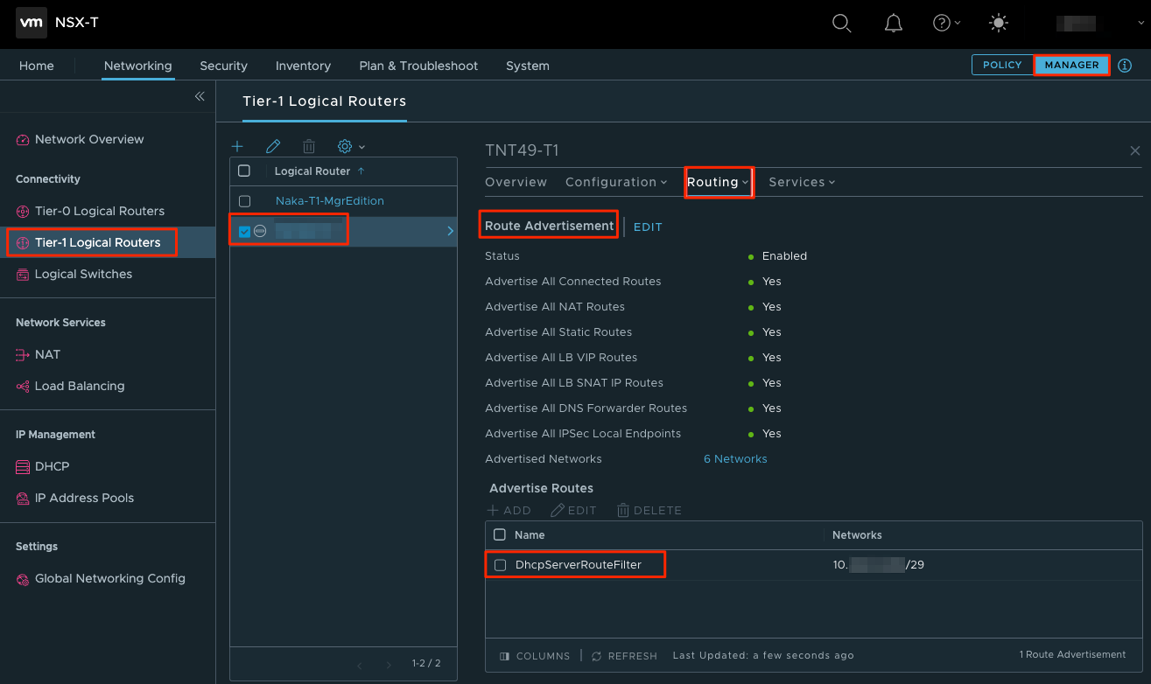Click the TNT49-T1 panel title

pyautogui.click(x=522, y=150)
